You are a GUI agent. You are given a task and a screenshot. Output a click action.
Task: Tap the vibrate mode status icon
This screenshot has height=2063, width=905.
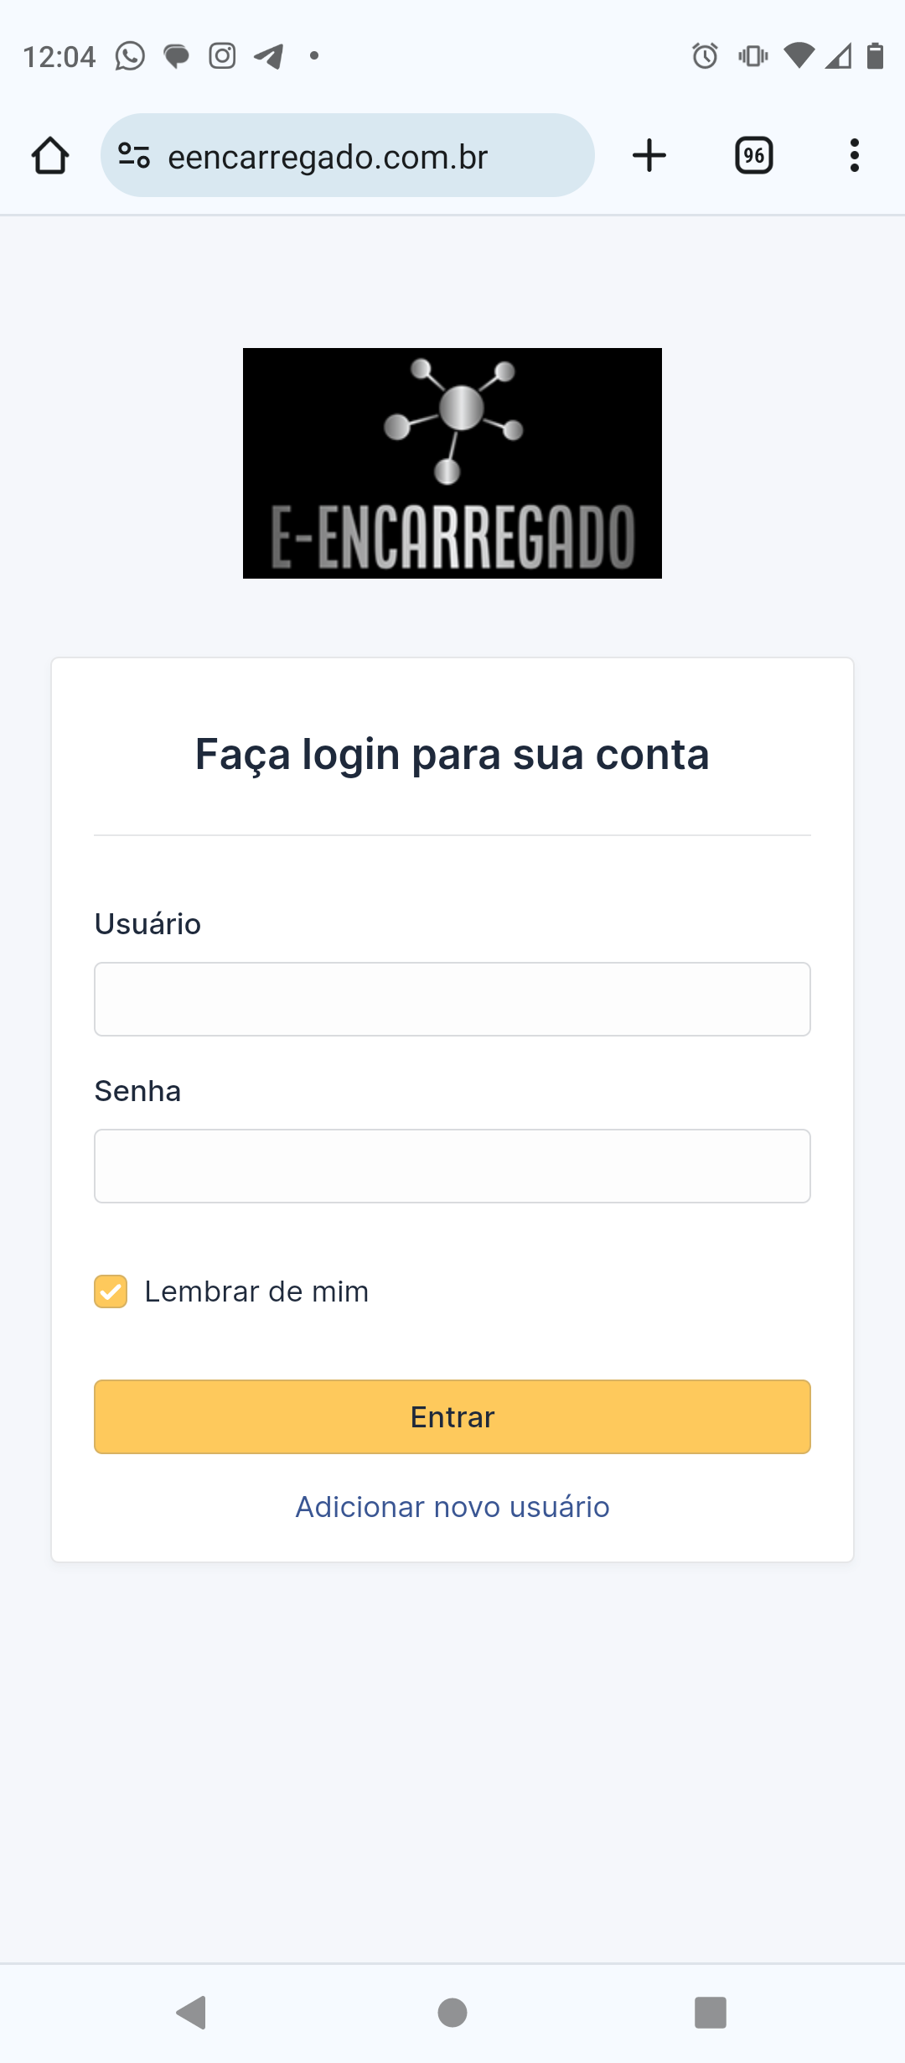(752, 56)
